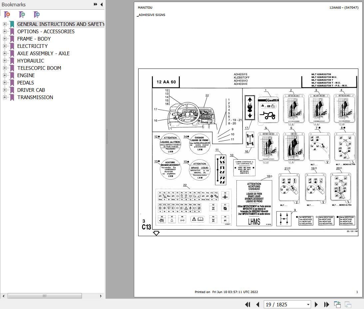This screenshot has height=309, width=364.
Task: Open the TELESCOPIC BOOM bookmark
Action: tap(39, 68)
